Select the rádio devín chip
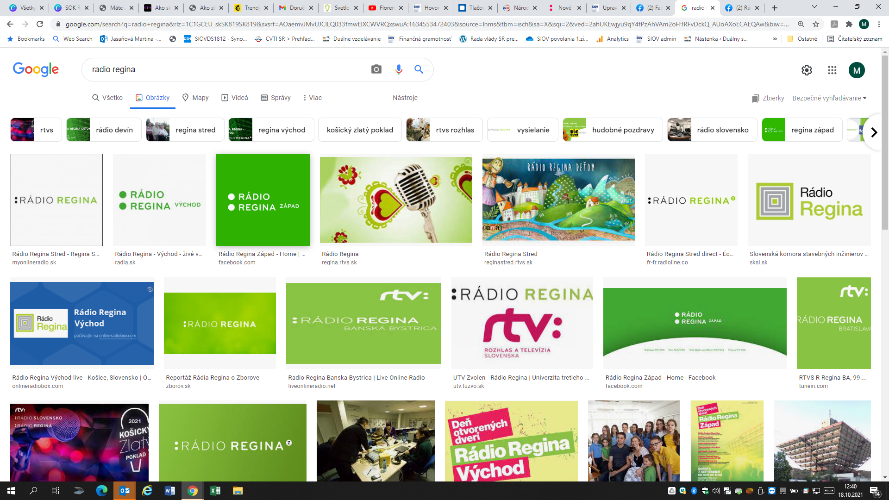 point(104,130)
